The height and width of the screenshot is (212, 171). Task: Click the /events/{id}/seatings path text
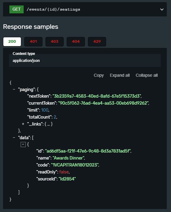point(53,9)
